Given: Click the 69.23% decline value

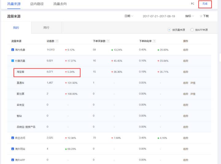Looking at the screenshot, I should click(72, 149).
